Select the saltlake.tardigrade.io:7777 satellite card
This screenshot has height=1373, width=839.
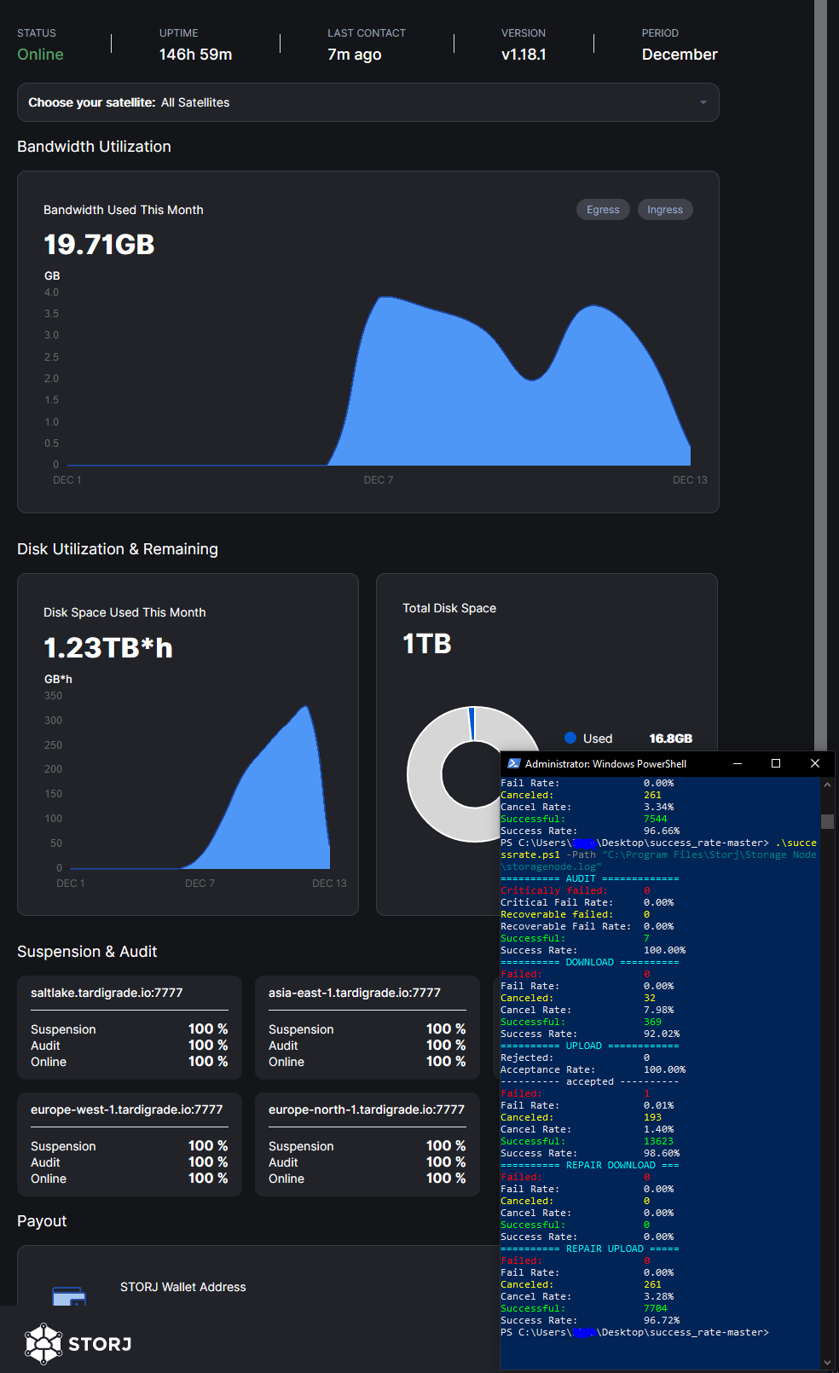click(x=130, y=1028)
